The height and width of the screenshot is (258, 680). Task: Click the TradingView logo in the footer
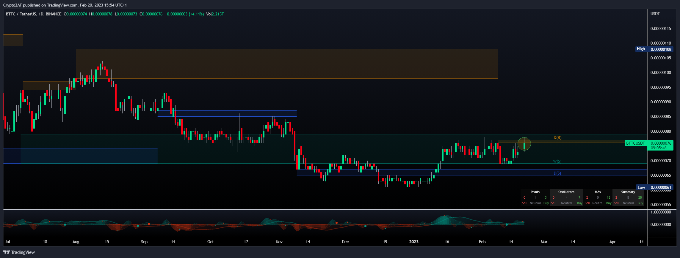coord(19,252)
